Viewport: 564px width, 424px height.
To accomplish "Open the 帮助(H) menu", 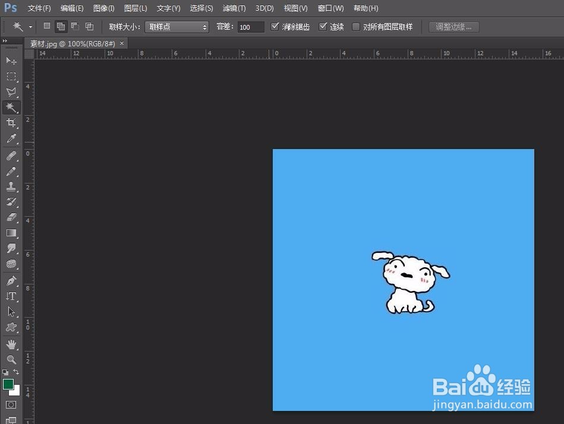I will point(366,8).
